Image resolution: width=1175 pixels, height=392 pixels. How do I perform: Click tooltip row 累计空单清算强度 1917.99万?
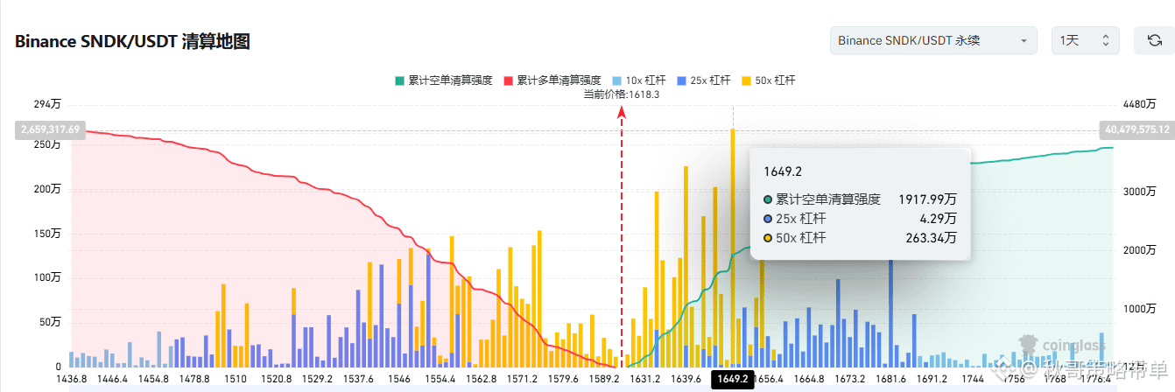pos(860,199)
